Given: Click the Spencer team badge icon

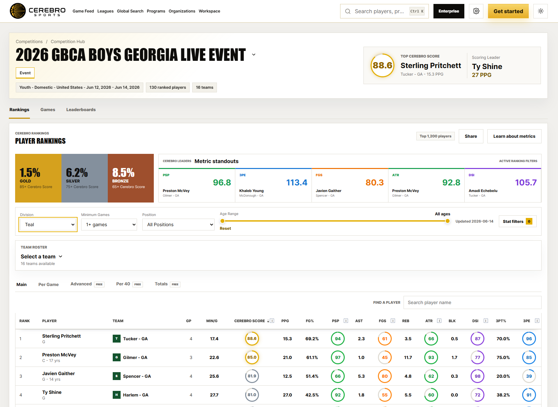Looking at the screenshot, I should 117,376.
